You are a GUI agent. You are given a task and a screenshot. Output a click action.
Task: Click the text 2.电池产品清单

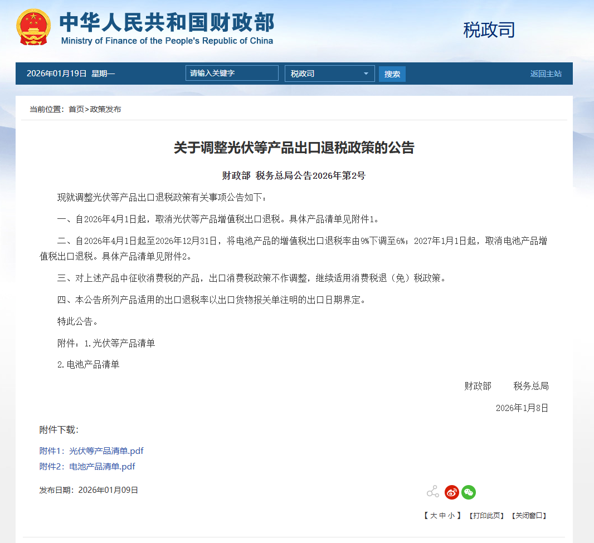[88, 365]
